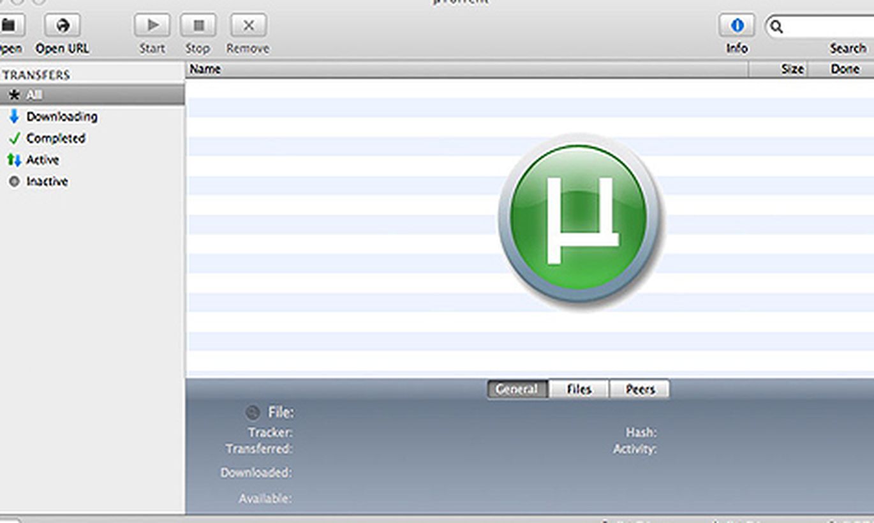Sort list by the Done column header
This screenshot has width=874, height=523.
click(841, 69)
